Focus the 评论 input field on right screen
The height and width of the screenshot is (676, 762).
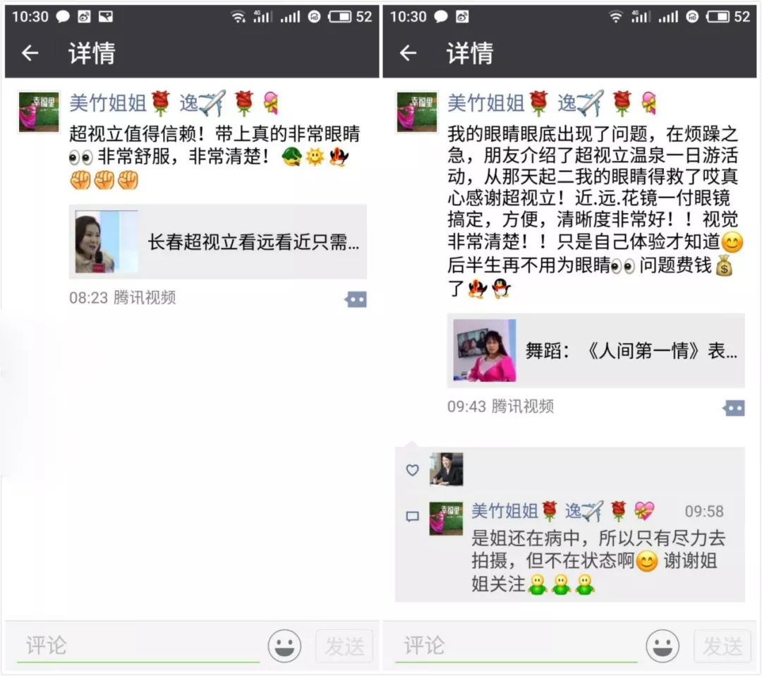pyautogui.click(x=516, y=646)
